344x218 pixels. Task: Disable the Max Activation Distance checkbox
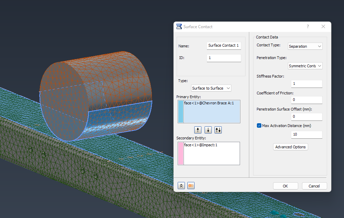click(x=259, y=126)
